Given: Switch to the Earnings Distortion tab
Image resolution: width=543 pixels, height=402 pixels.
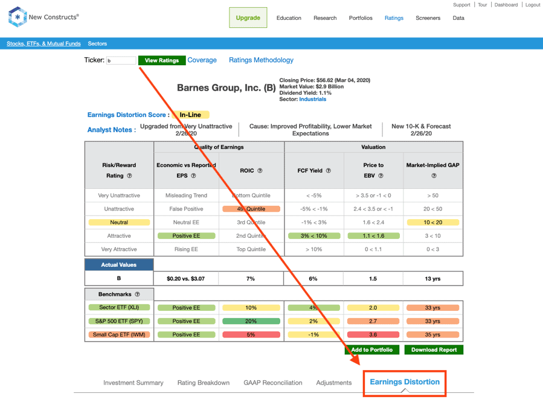Looking at the screenshot, I should point(405,382).
